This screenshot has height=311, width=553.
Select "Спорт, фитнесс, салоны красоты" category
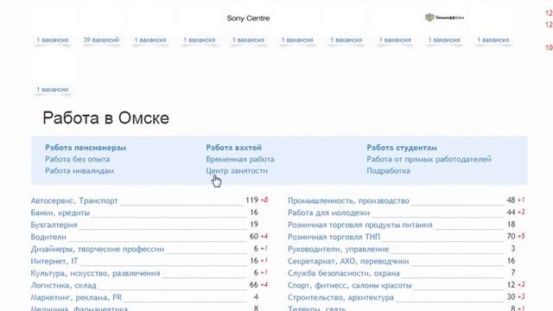pyautogui.click(x=349, y=285)
